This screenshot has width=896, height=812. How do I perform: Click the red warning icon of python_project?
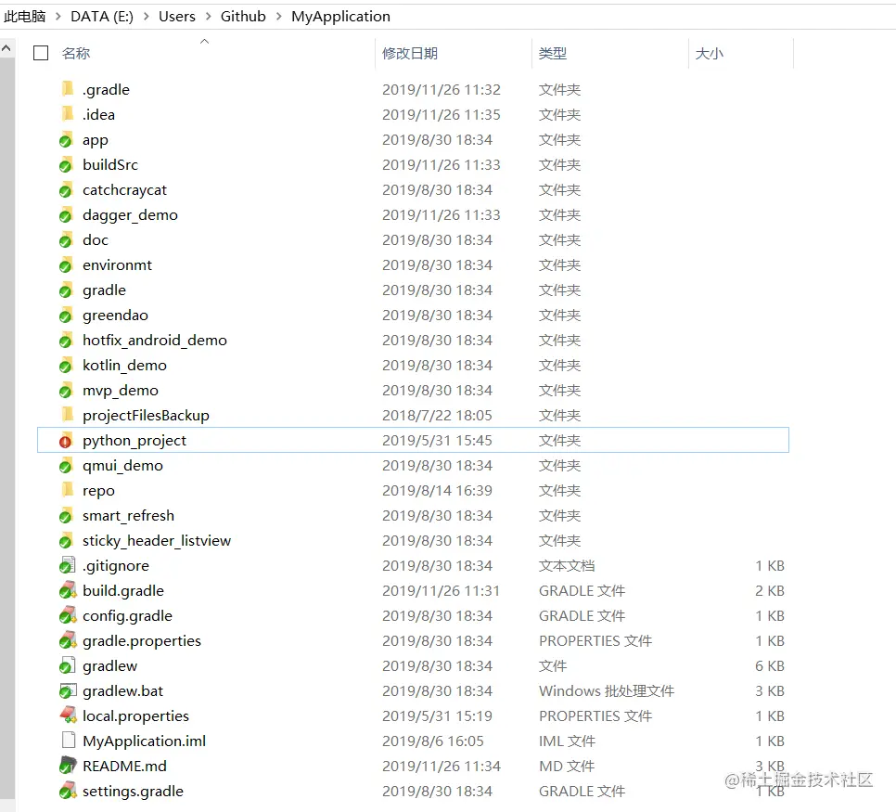(x=65, y=442)
